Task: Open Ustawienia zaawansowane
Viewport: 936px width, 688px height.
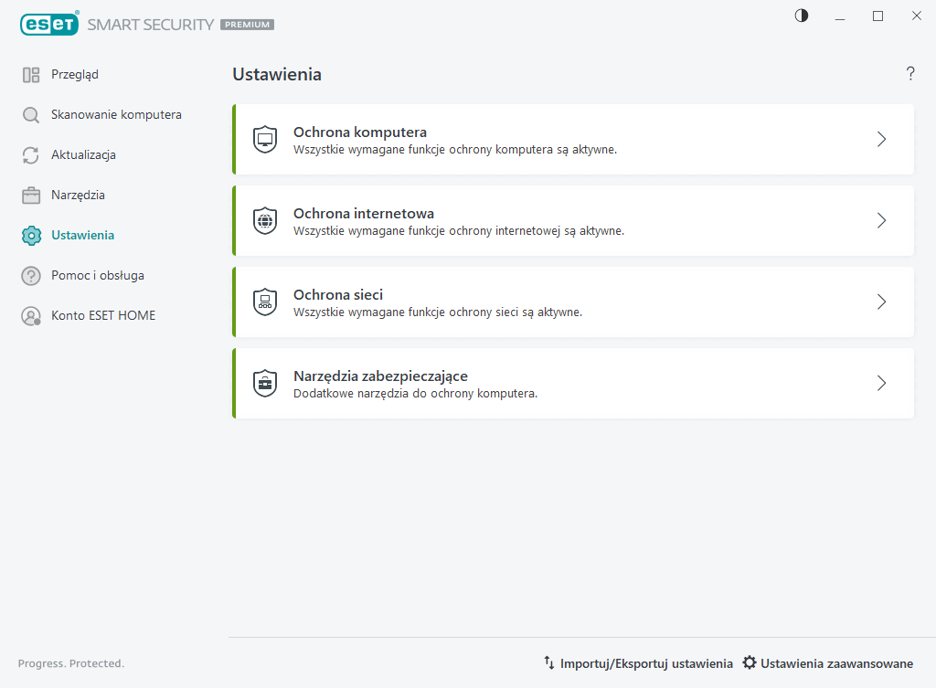Action: click(x=827, y=663)
